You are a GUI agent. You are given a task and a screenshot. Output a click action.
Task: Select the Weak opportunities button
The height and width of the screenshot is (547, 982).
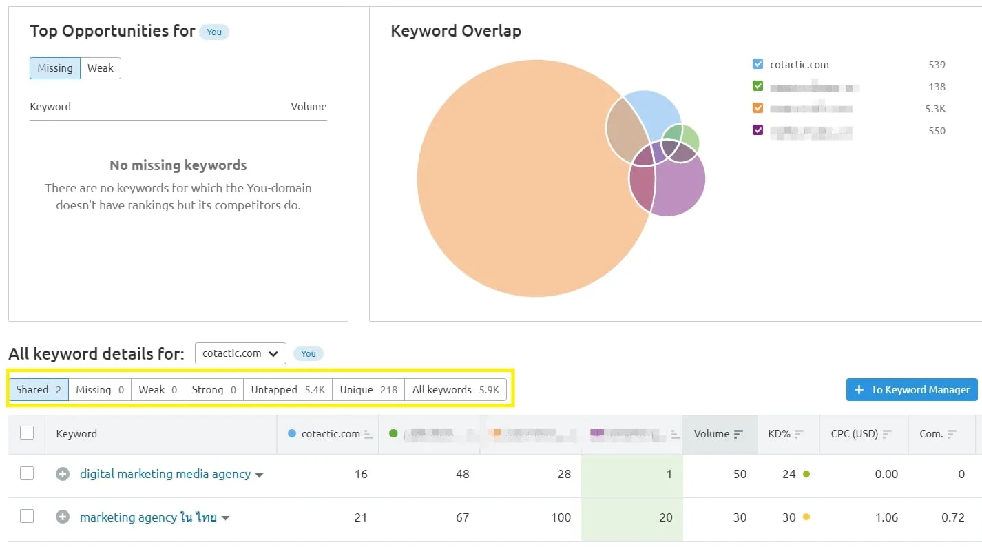[x=101, y=68]
